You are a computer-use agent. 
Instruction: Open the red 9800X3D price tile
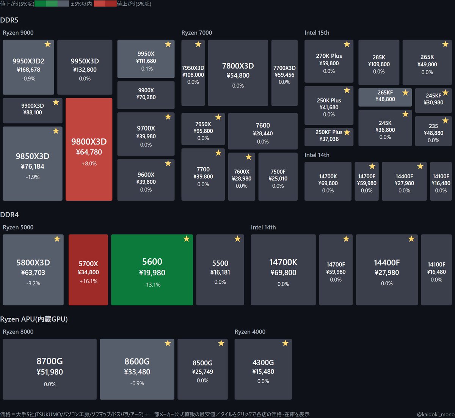point(89,149)
